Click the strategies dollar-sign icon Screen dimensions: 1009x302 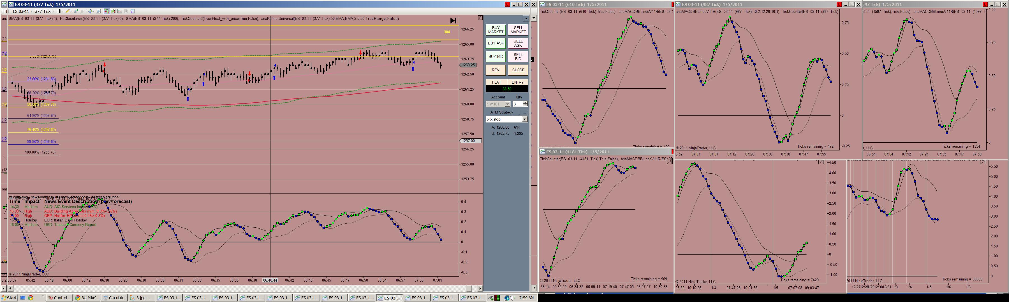(x=126, y=11)
